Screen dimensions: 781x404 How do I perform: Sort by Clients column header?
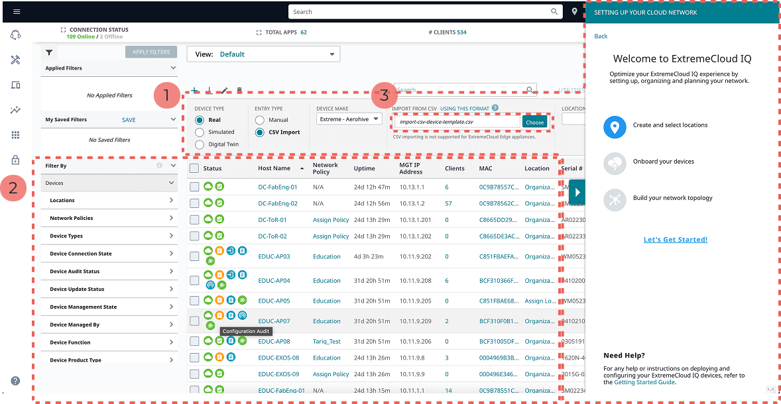(455, 168)
